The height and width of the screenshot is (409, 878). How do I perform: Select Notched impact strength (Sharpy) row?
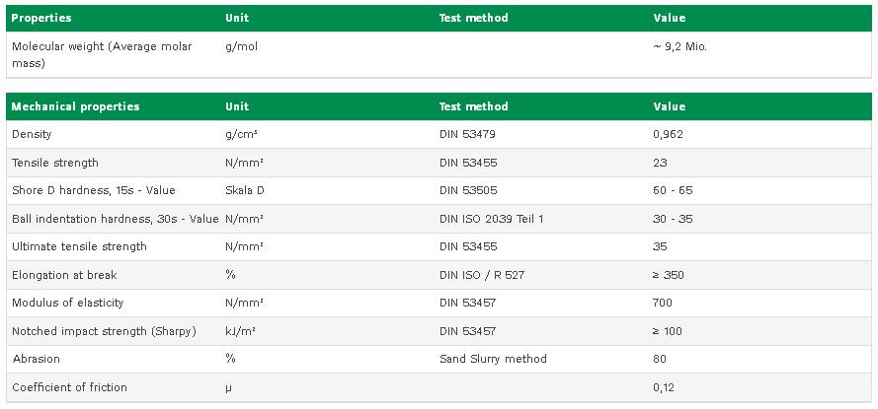coord(439,331)
